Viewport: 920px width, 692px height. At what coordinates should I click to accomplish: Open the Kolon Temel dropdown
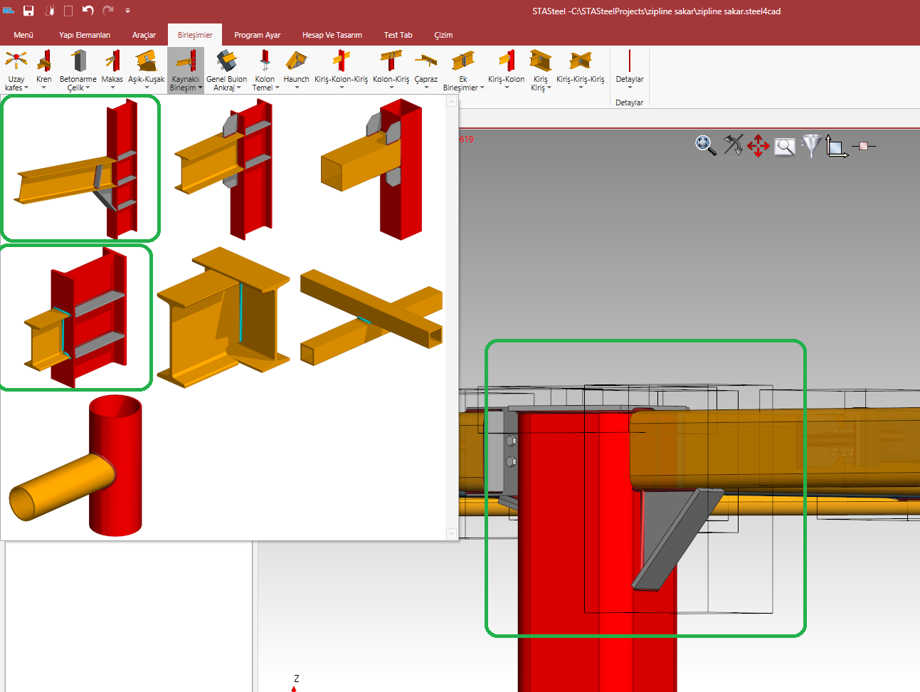pos(265,70)
